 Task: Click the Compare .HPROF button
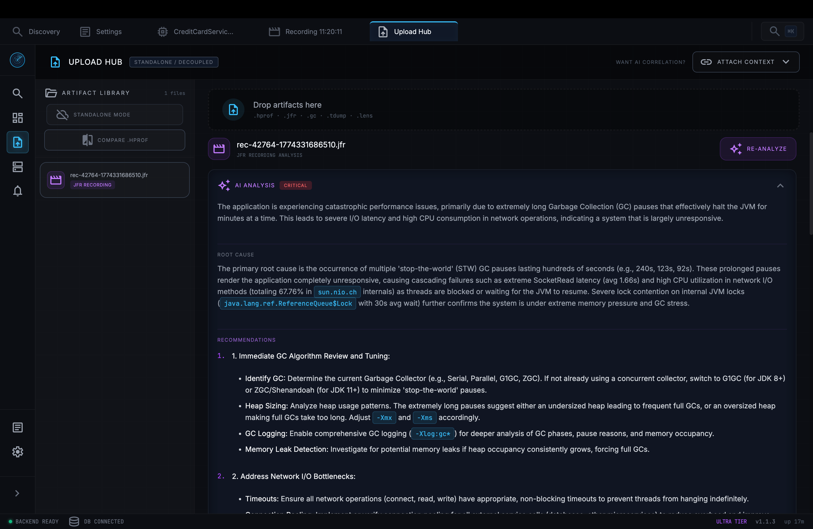coord(114,140)
